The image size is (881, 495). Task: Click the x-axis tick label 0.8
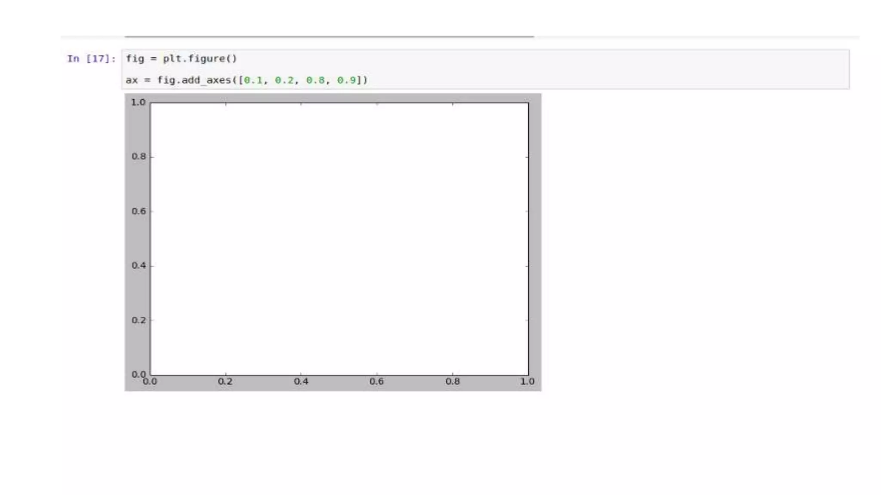453,382
